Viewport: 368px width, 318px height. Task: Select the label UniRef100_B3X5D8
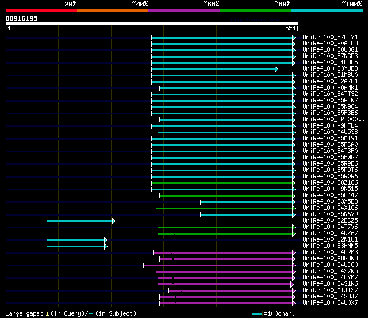pos(330,202)
